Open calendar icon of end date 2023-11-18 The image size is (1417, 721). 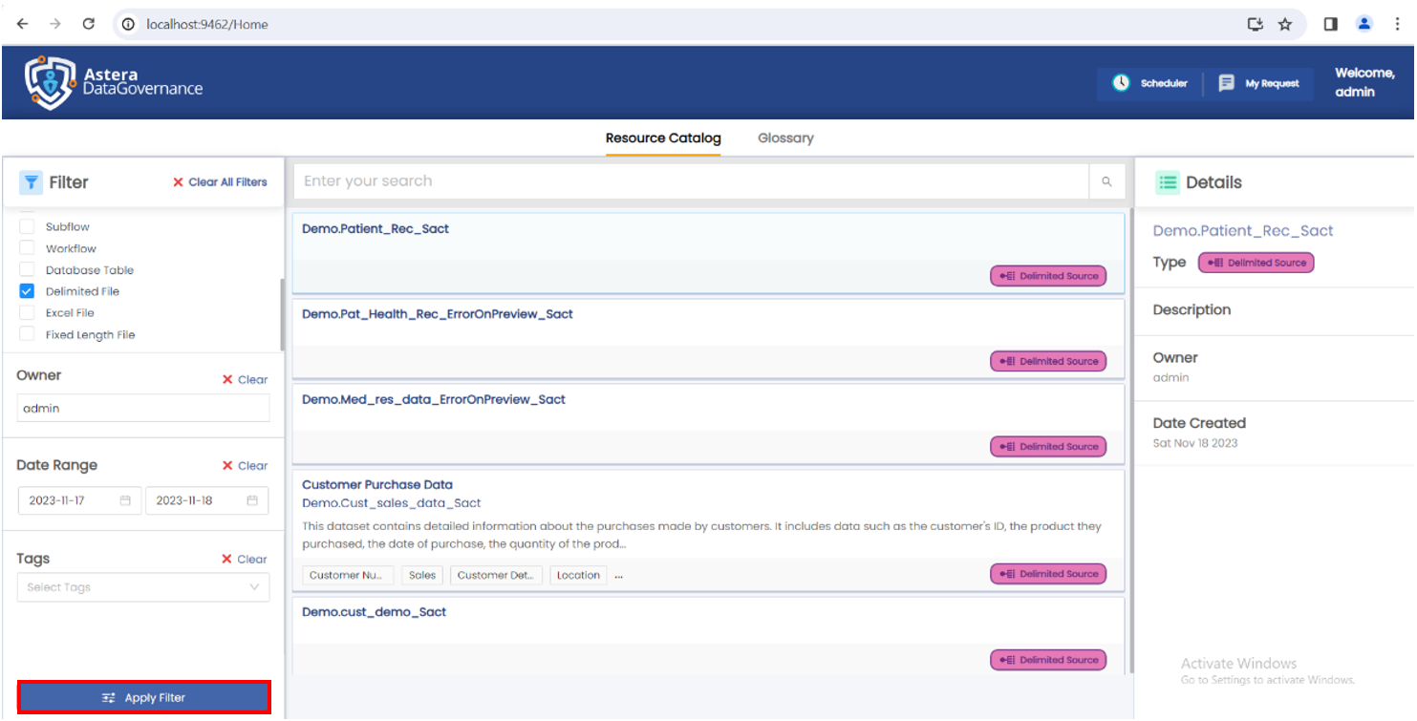click(x=252, y=500)
